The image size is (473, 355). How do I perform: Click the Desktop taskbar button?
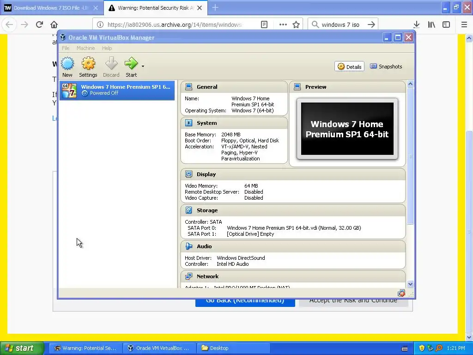tap(233, 348)
